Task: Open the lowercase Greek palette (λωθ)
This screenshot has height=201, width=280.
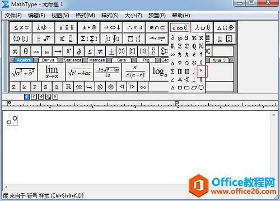Action: point(202,27)
